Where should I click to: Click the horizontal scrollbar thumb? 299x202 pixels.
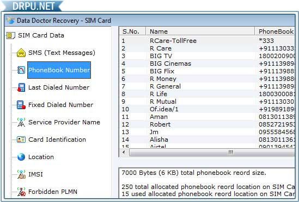(x=212, y=153)
